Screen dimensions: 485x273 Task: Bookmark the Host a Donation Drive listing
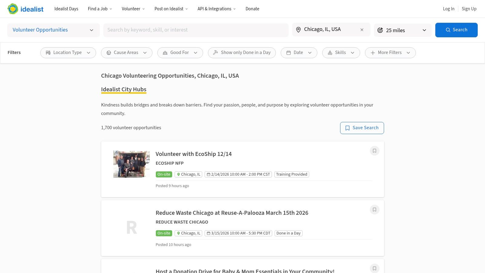[x=374, y=268]
